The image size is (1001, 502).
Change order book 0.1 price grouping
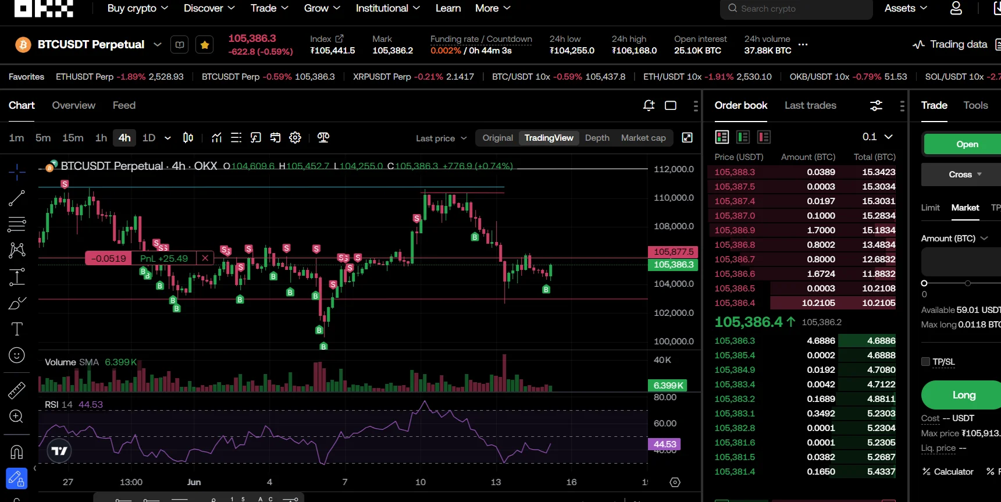tap(877, 137)
